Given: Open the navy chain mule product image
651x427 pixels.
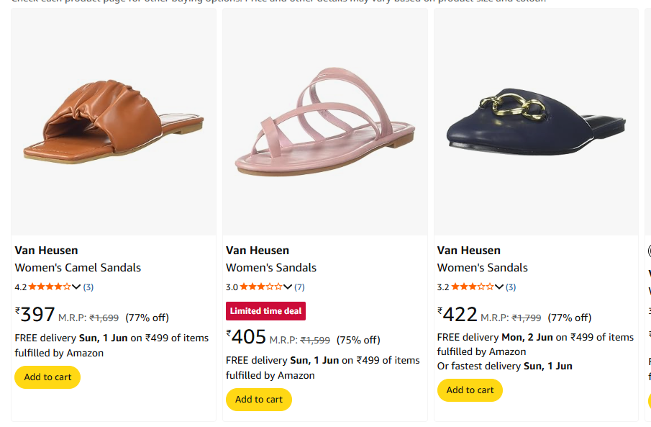Looking at the screenshot, I should (537, 122).
